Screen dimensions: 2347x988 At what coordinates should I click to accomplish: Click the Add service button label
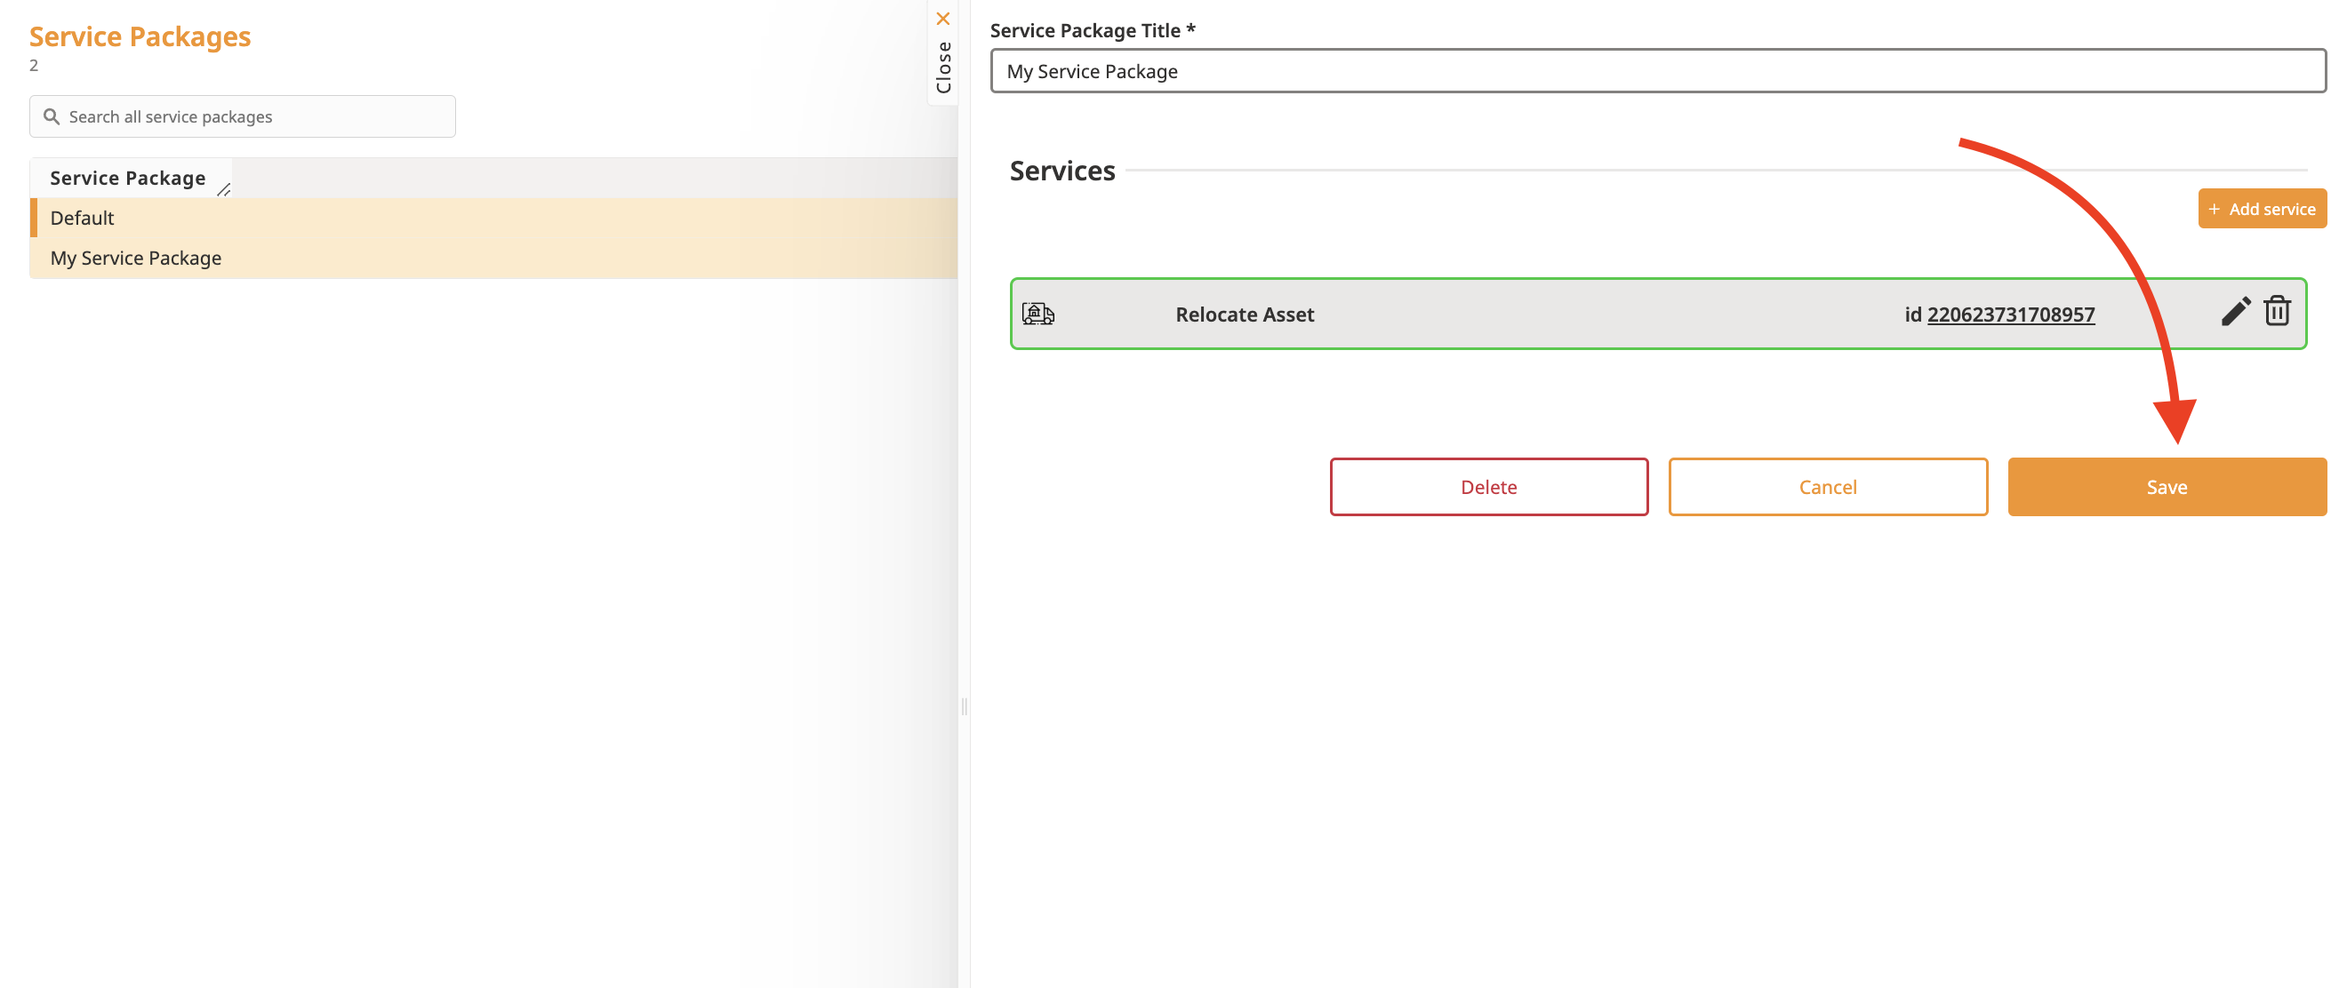(2271, 210)
